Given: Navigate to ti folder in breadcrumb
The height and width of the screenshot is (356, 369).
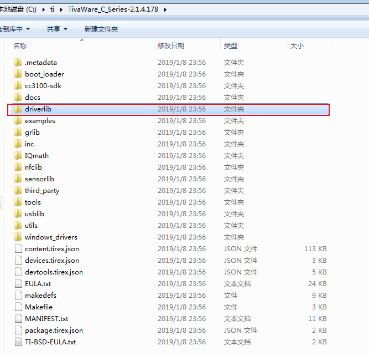Looking at the screenshot, I should pos(52,9).
